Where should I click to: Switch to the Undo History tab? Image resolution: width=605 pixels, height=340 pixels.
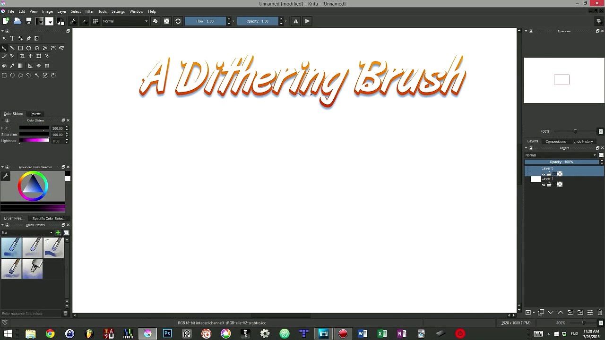pos(583,141)
